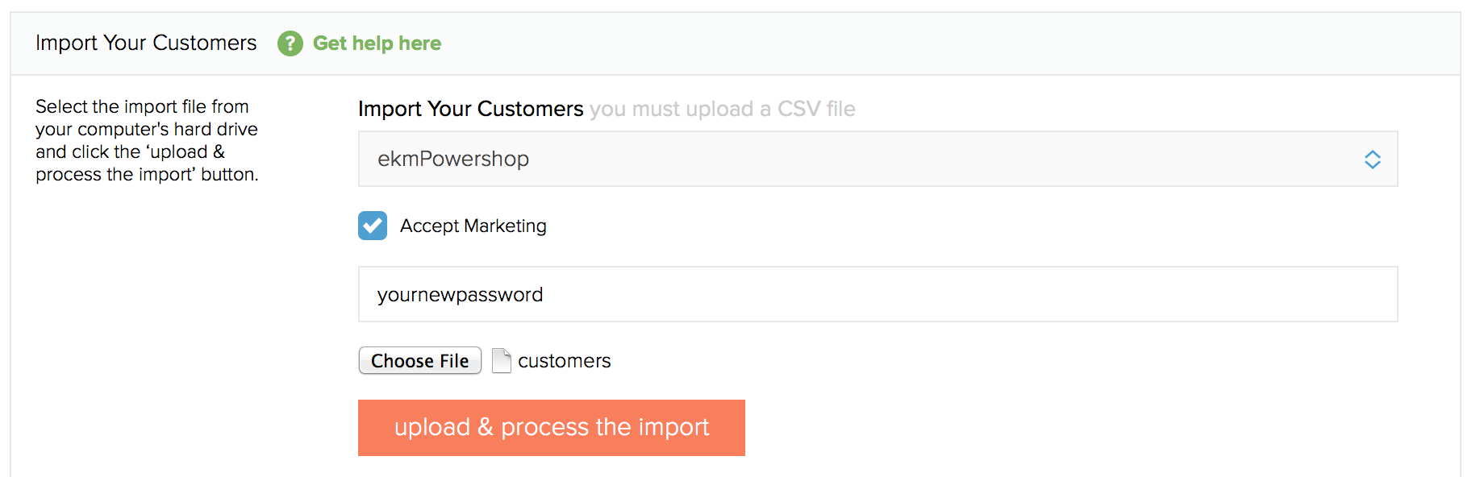Image resolution: width=1476 pixels, height=477 pixels.
Task: Toggle marketing via the Accept Marketing label
Action: [473, 226]
